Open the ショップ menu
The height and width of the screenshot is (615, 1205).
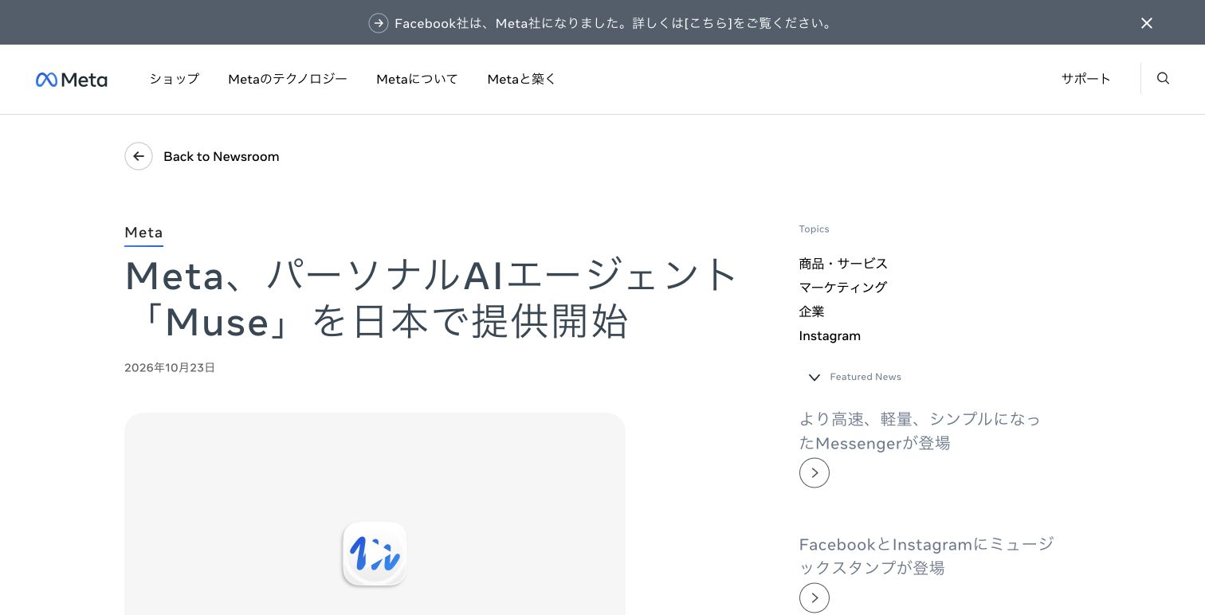click(x=175, y=79)
